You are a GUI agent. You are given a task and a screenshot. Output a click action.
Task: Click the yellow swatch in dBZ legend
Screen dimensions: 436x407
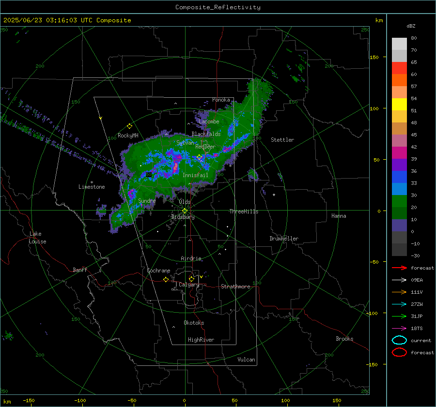tap(399, 104)
